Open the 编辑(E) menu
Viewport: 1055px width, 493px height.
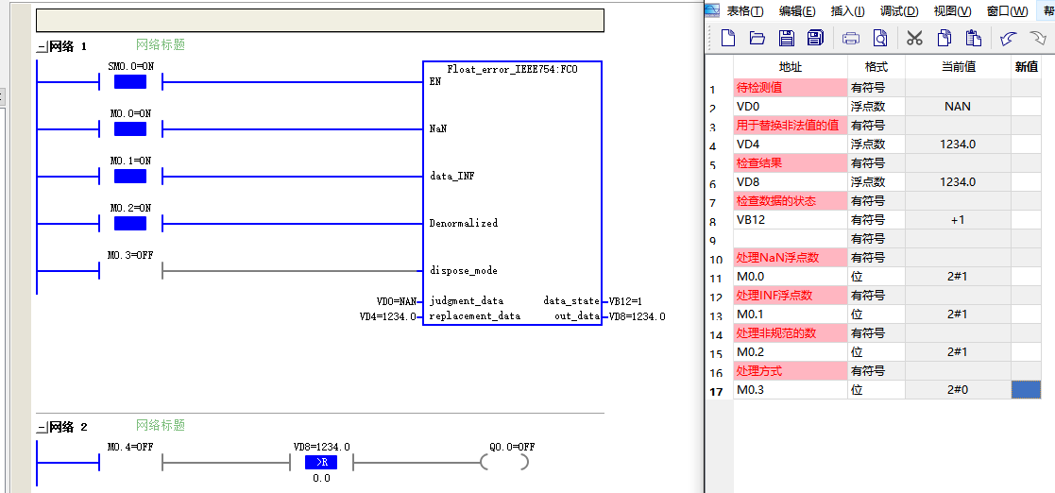[797, 10]
